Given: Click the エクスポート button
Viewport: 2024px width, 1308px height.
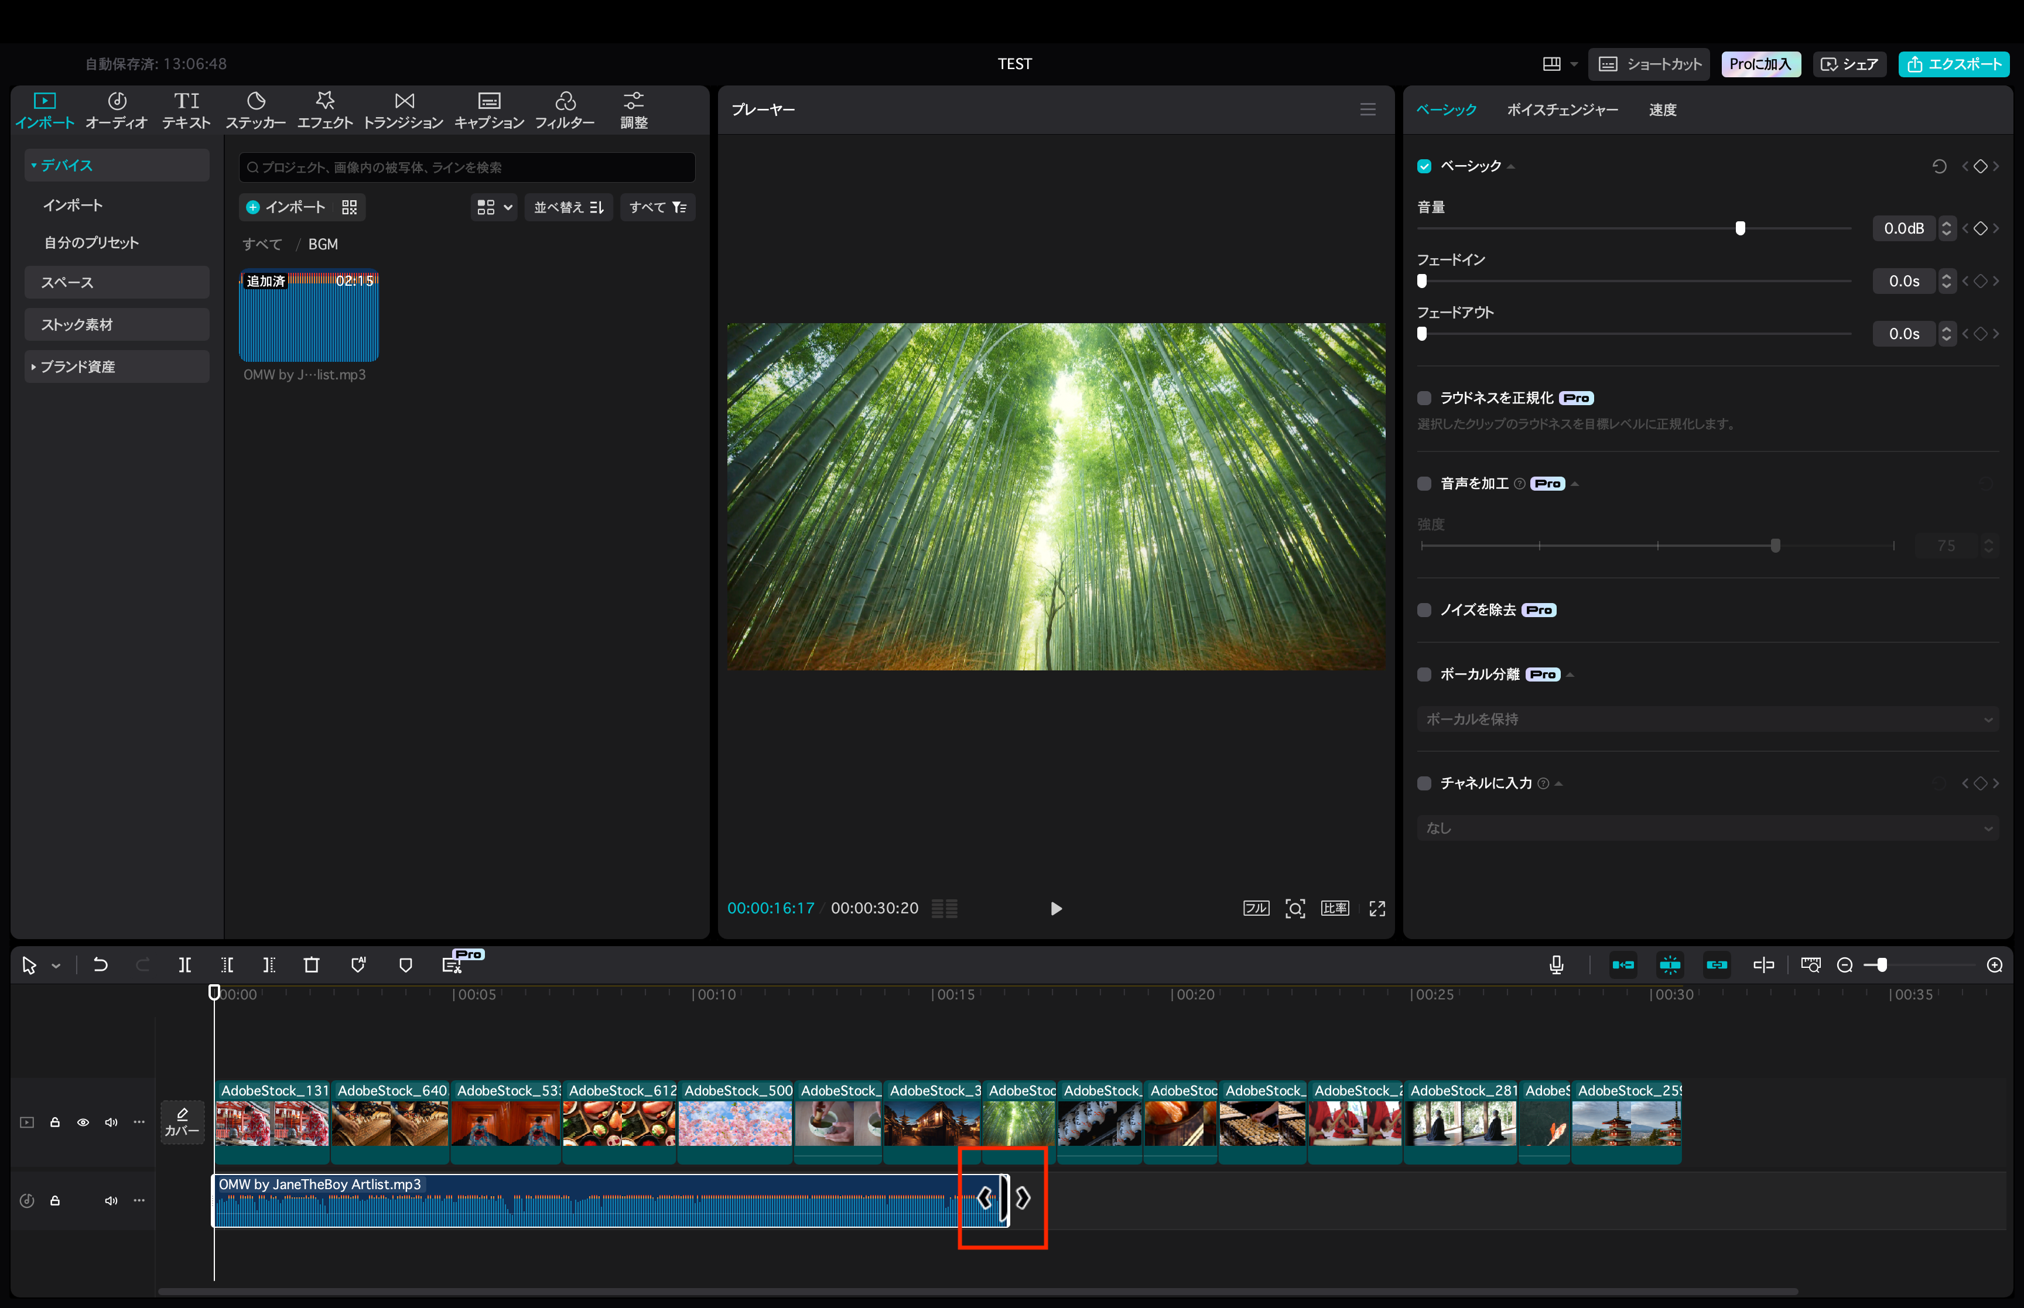Looking at the screenshot, I should [1954, 64].
